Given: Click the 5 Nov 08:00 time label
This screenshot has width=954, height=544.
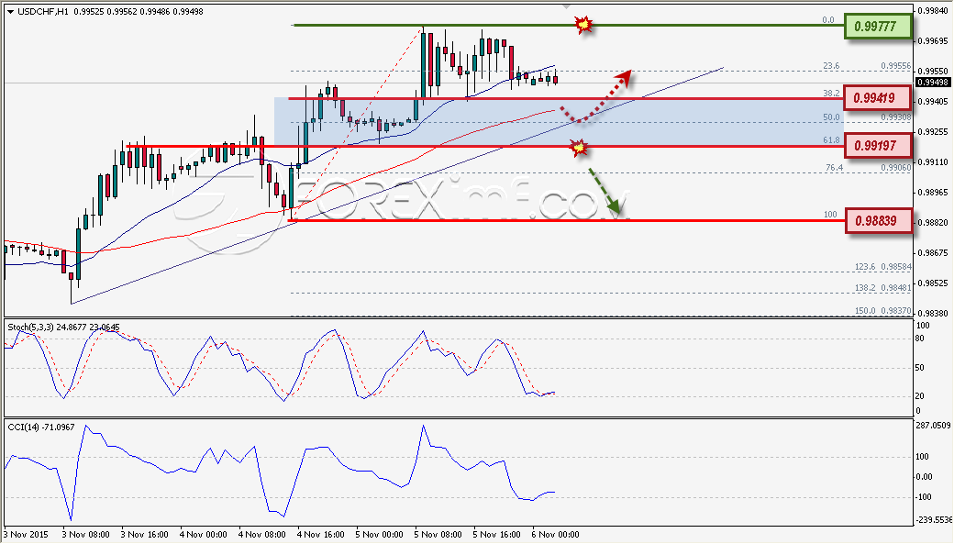Looking at the screenshot, I should tap(438, 534).
